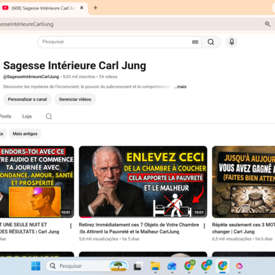Open video title Retirez Immédiatement ces 7 Objets
The image size is (275, 275).
139,228
